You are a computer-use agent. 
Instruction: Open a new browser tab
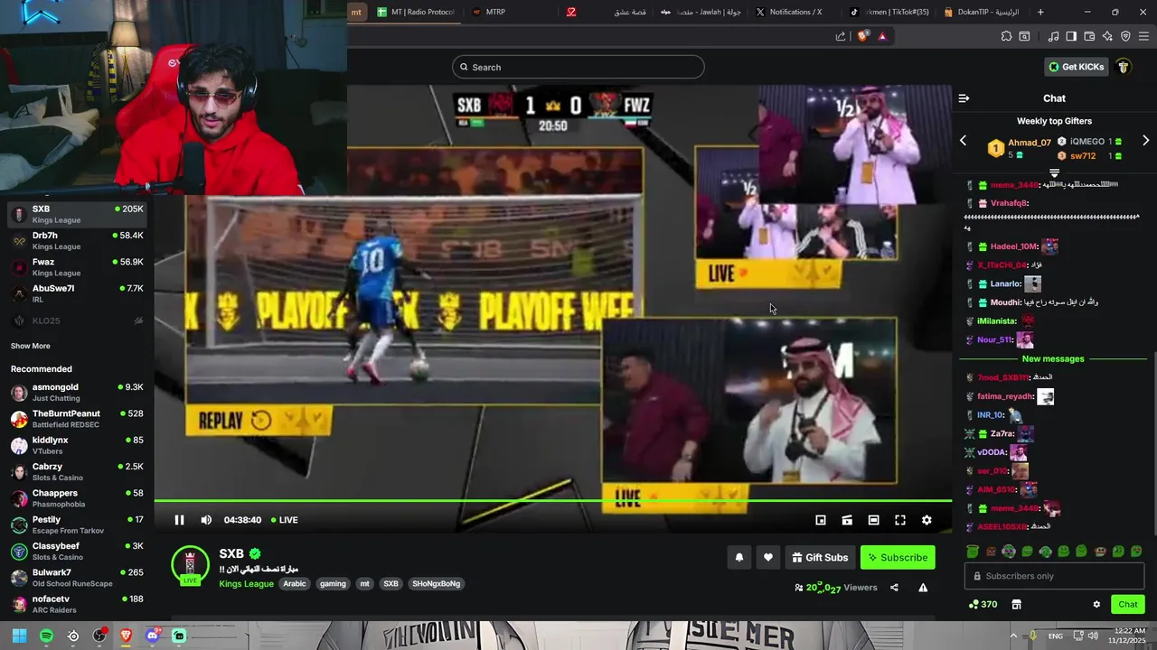coord(1040,12)
